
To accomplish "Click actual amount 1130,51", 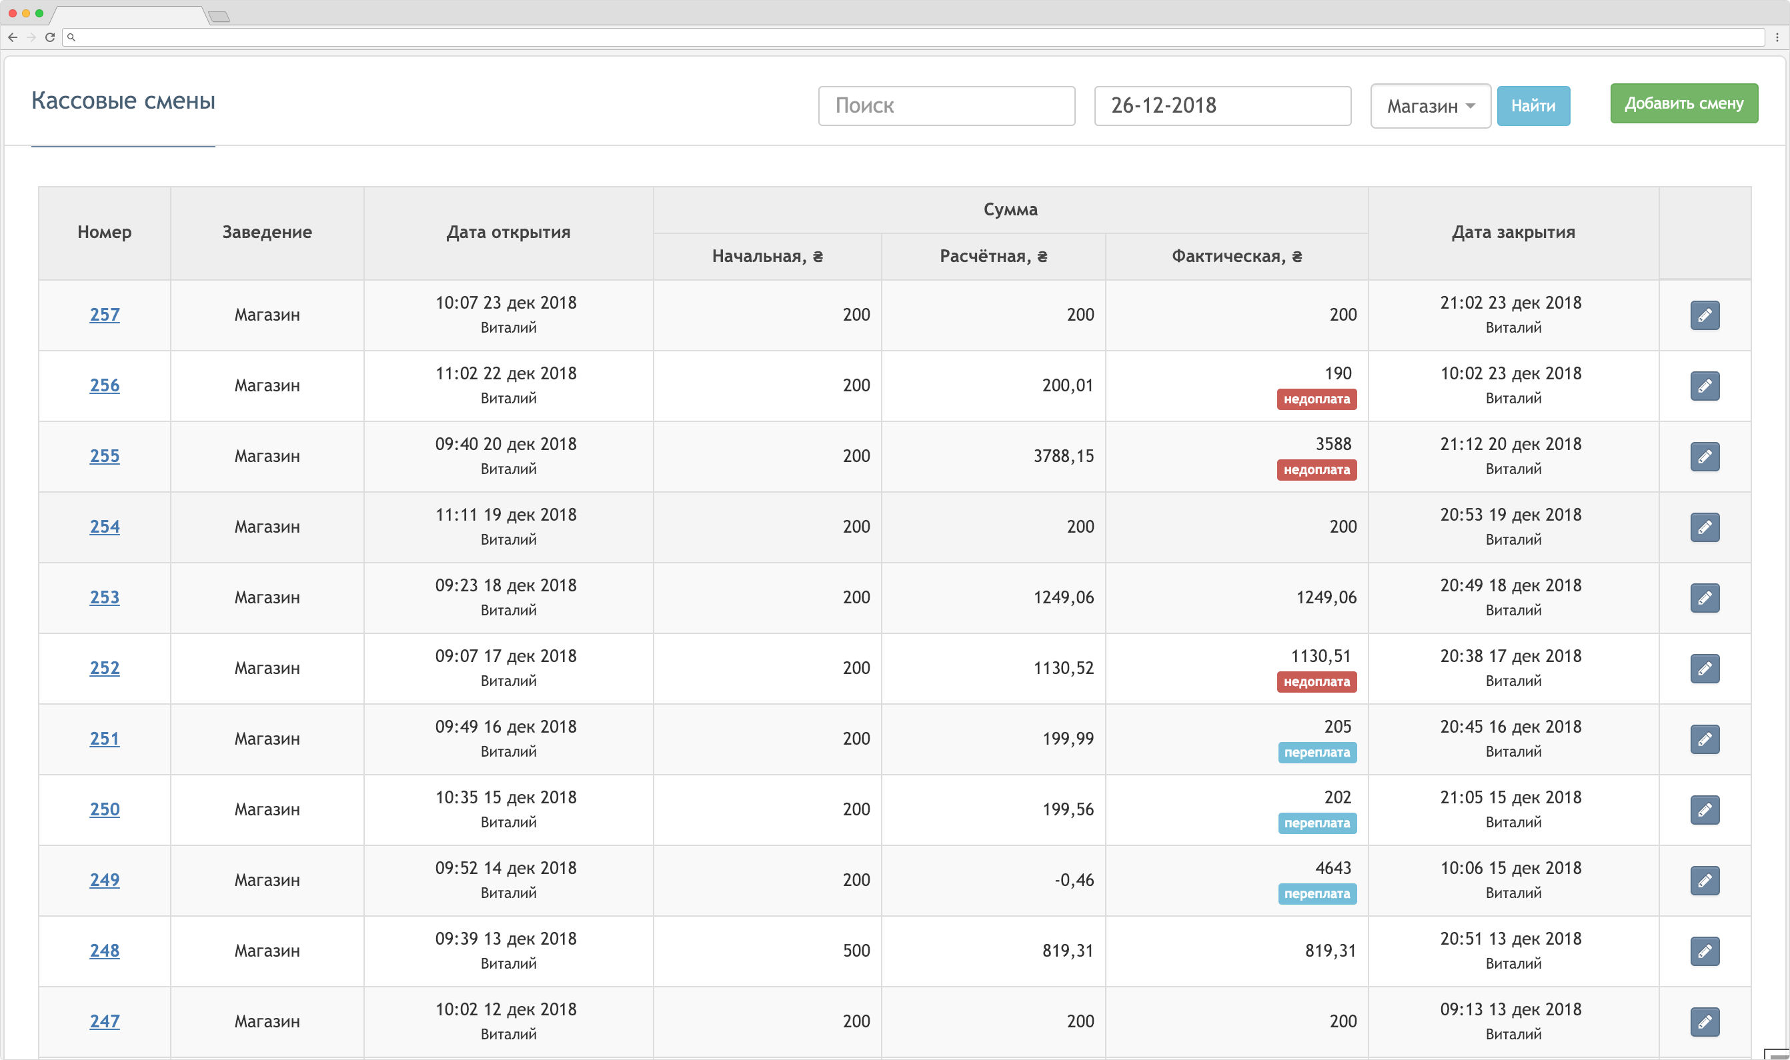I will click(x=1320, y=656).
